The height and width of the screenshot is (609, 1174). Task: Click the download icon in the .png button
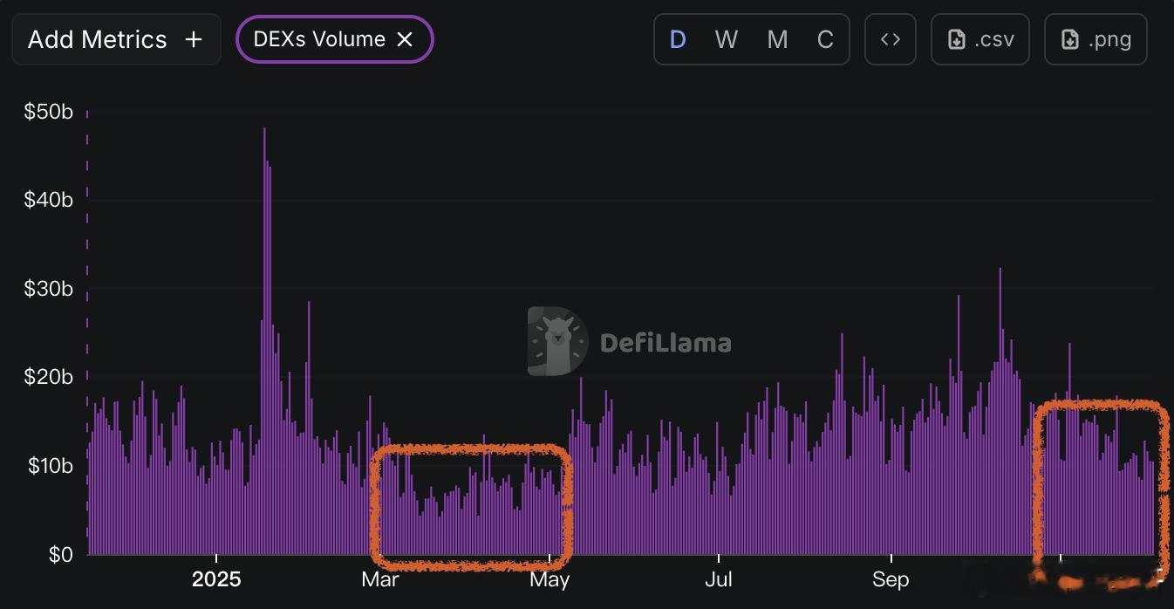coord(1070,39)
